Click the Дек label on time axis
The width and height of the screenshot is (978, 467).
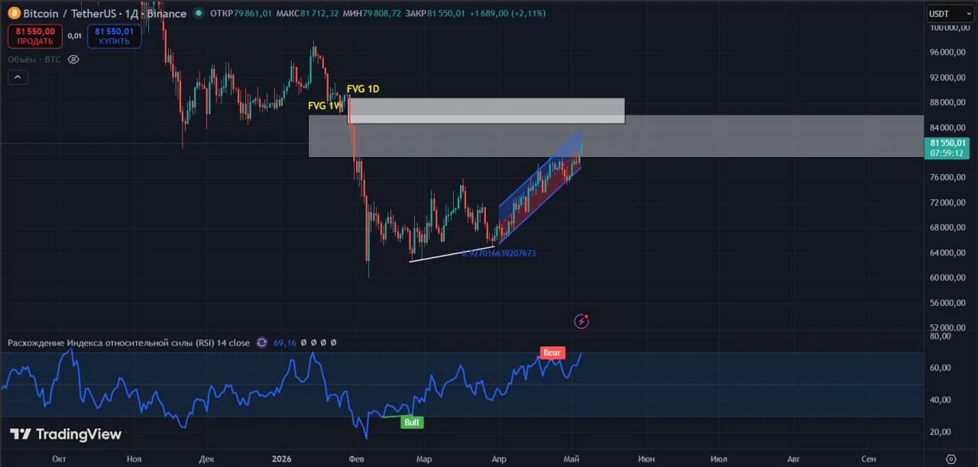(x=206, y=459)
